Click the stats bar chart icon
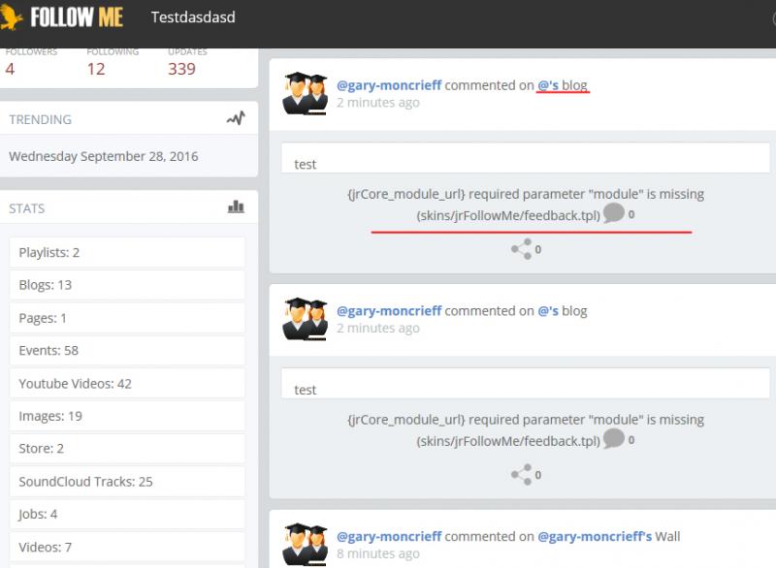776x568 pixels. [x=236, y=206]
